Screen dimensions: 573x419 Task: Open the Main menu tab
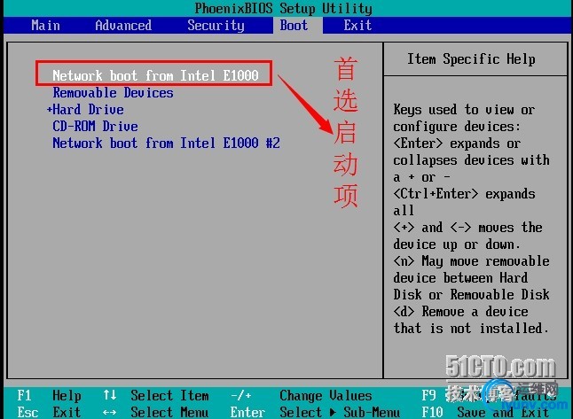click(x=45, y=26)
